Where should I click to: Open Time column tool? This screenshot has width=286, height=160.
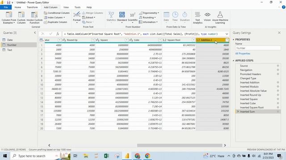[175, 17]
